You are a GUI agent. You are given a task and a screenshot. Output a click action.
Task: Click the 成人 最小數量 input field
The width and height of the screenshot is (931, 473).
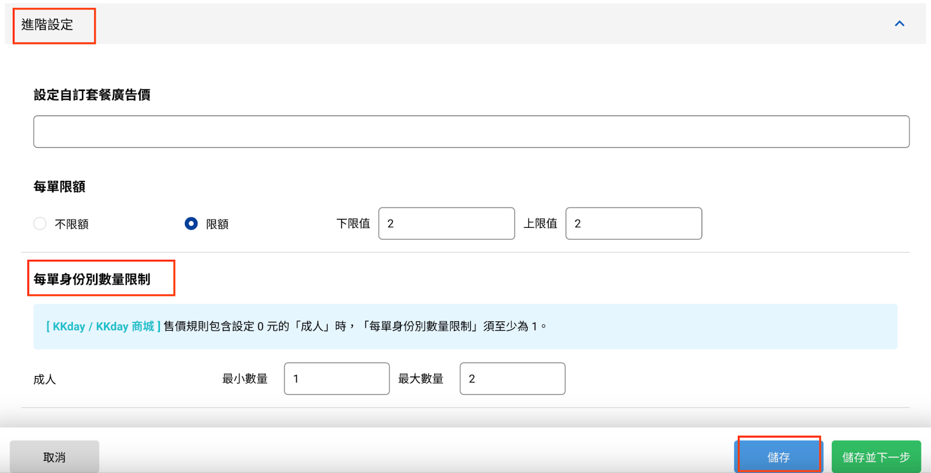[x=336, y=379]
